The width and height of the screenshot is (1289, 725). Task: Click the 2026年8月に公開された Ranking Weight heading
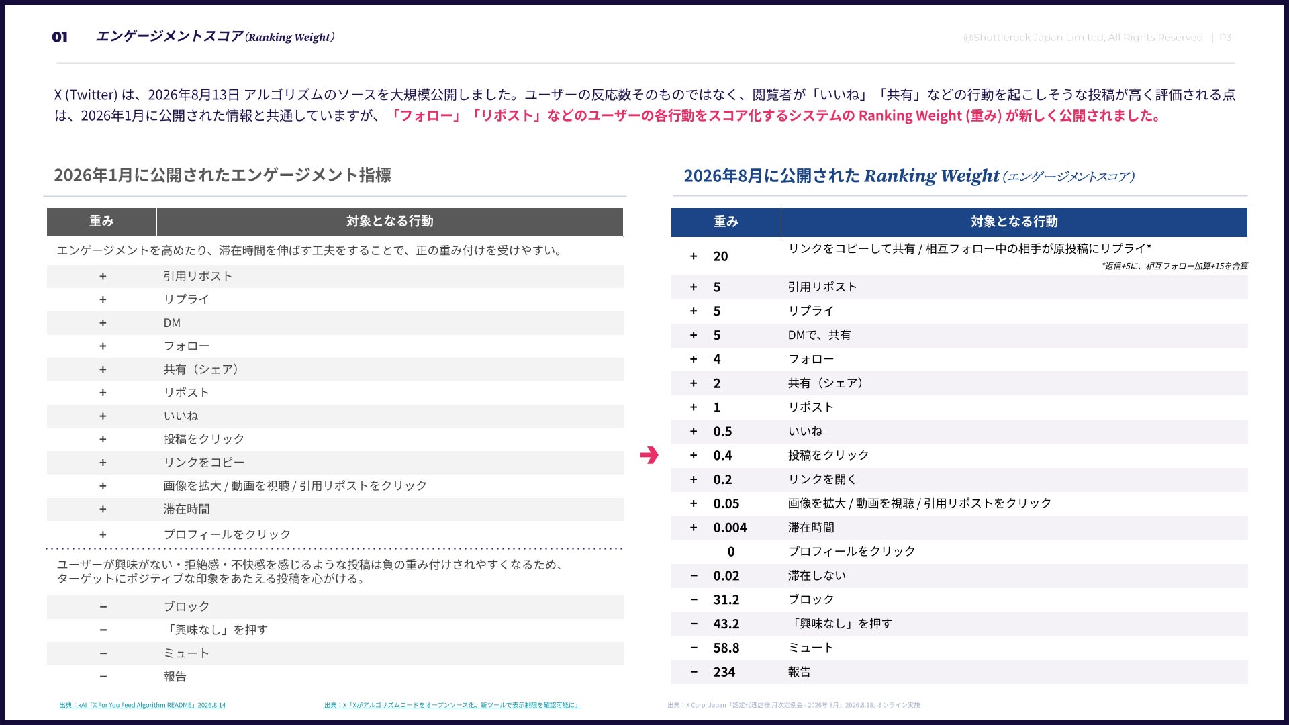click(x=909, y=176)
